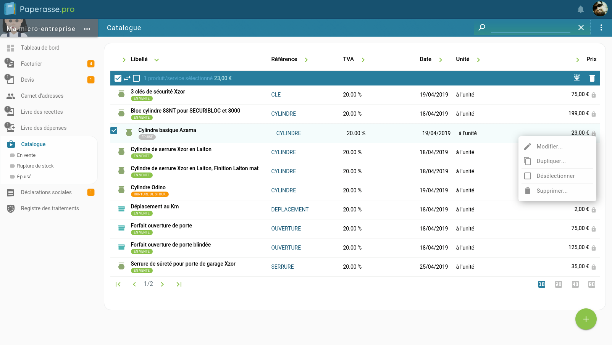
Task: Click the invert selection arrows icon
Action: [x=127, y=78]
